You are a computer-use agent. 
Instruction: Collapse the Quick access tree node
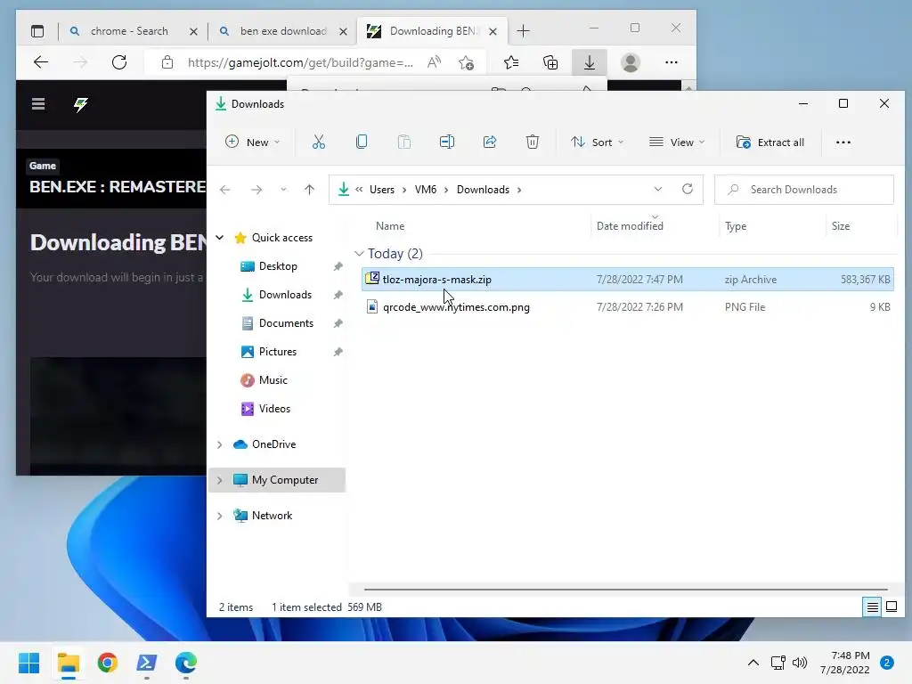220,237
